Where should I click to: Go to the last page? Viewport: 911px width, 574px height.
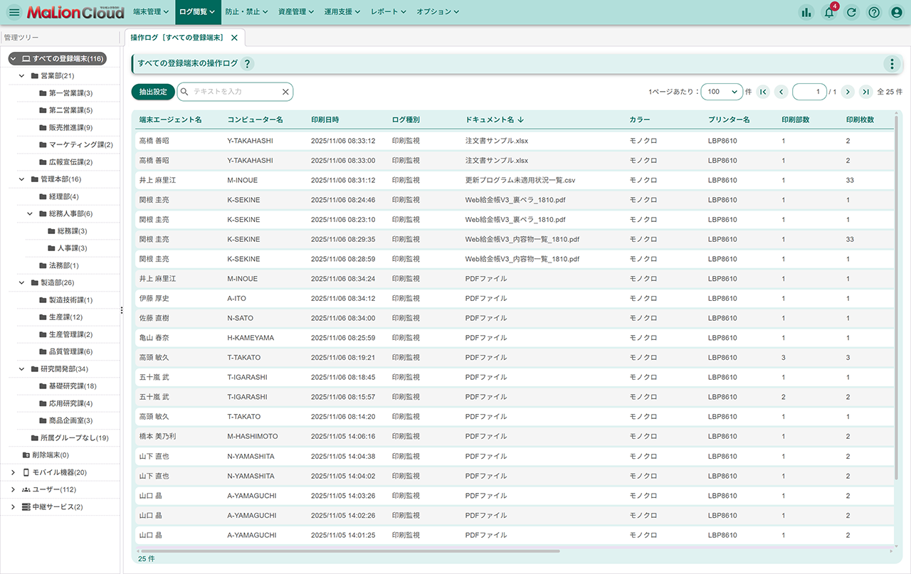865,92
